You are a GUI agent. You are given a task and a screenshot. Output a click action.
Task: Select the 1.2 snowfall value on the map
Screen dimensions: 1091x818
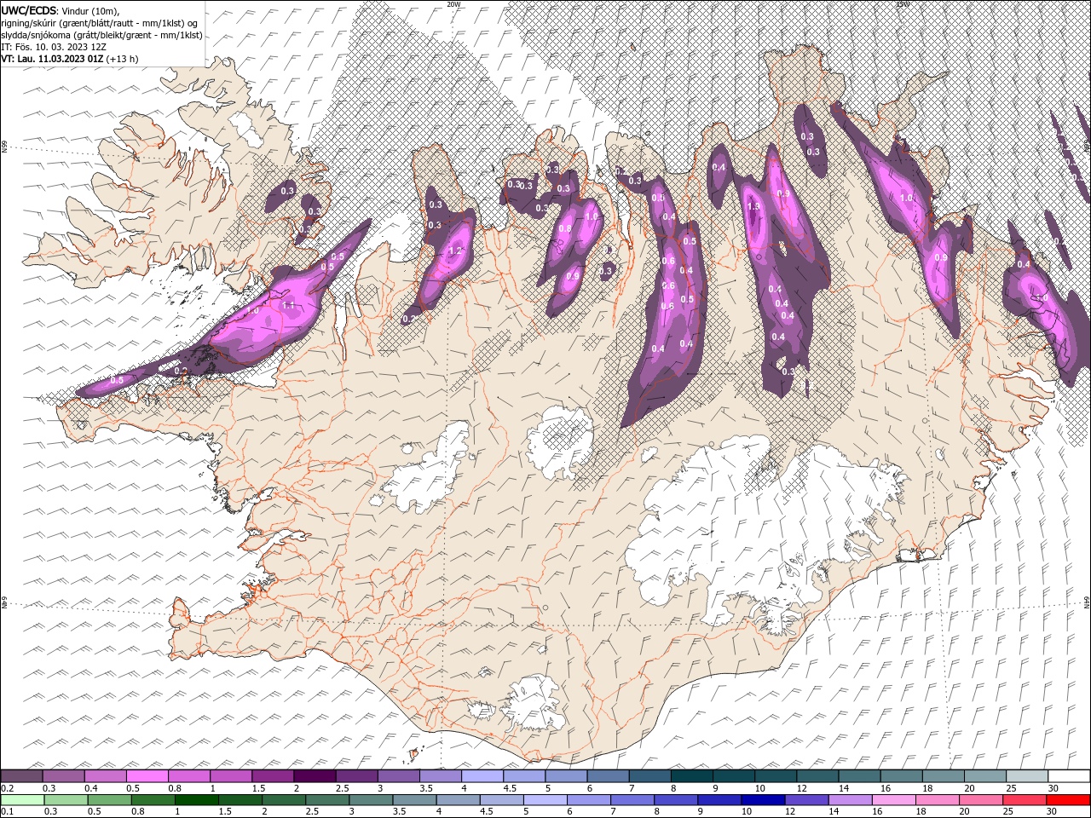click(454, 251)
